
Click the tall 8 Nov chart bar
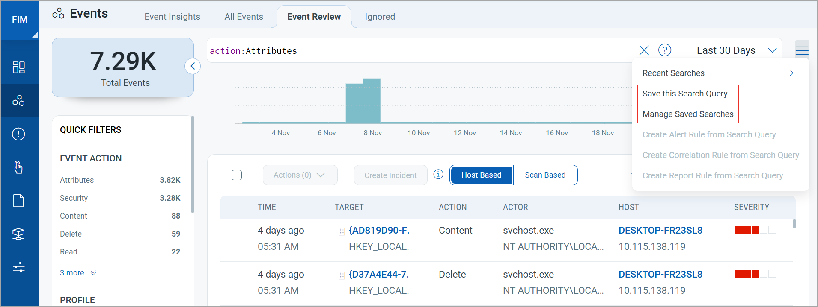click(372, 101)
